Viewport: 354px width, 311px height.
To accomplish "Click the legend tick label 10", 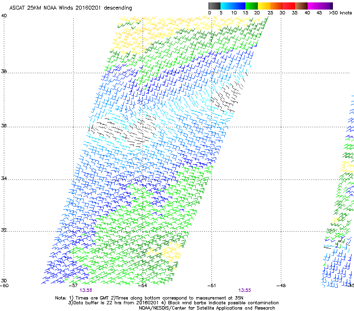I will point(234,13).
